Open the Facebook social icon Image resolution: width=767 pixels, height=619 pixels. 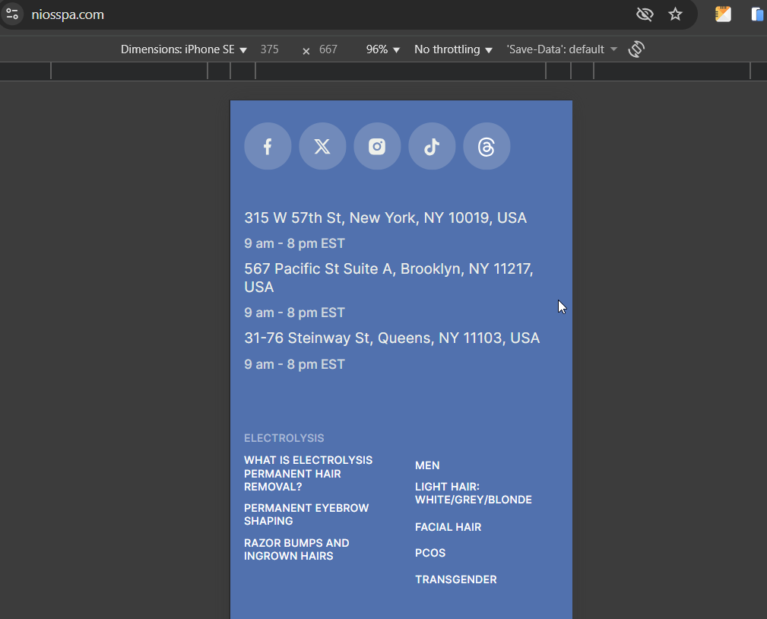click(268, 146)
